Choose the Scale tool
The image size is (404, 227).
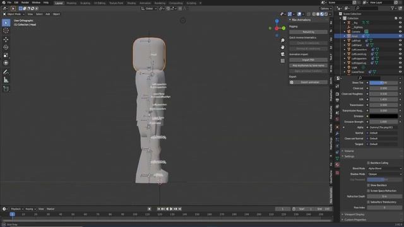pyautogui.click(x=6, y=55)
